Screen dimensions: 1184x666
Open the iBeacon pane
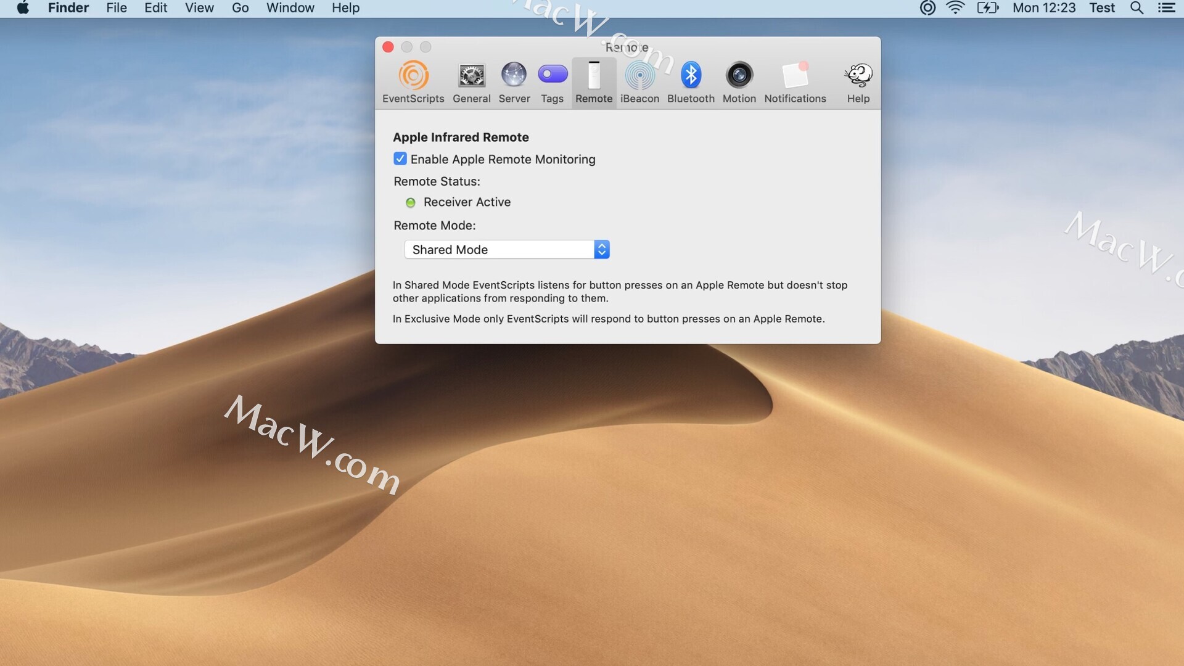tap(639, 83)
